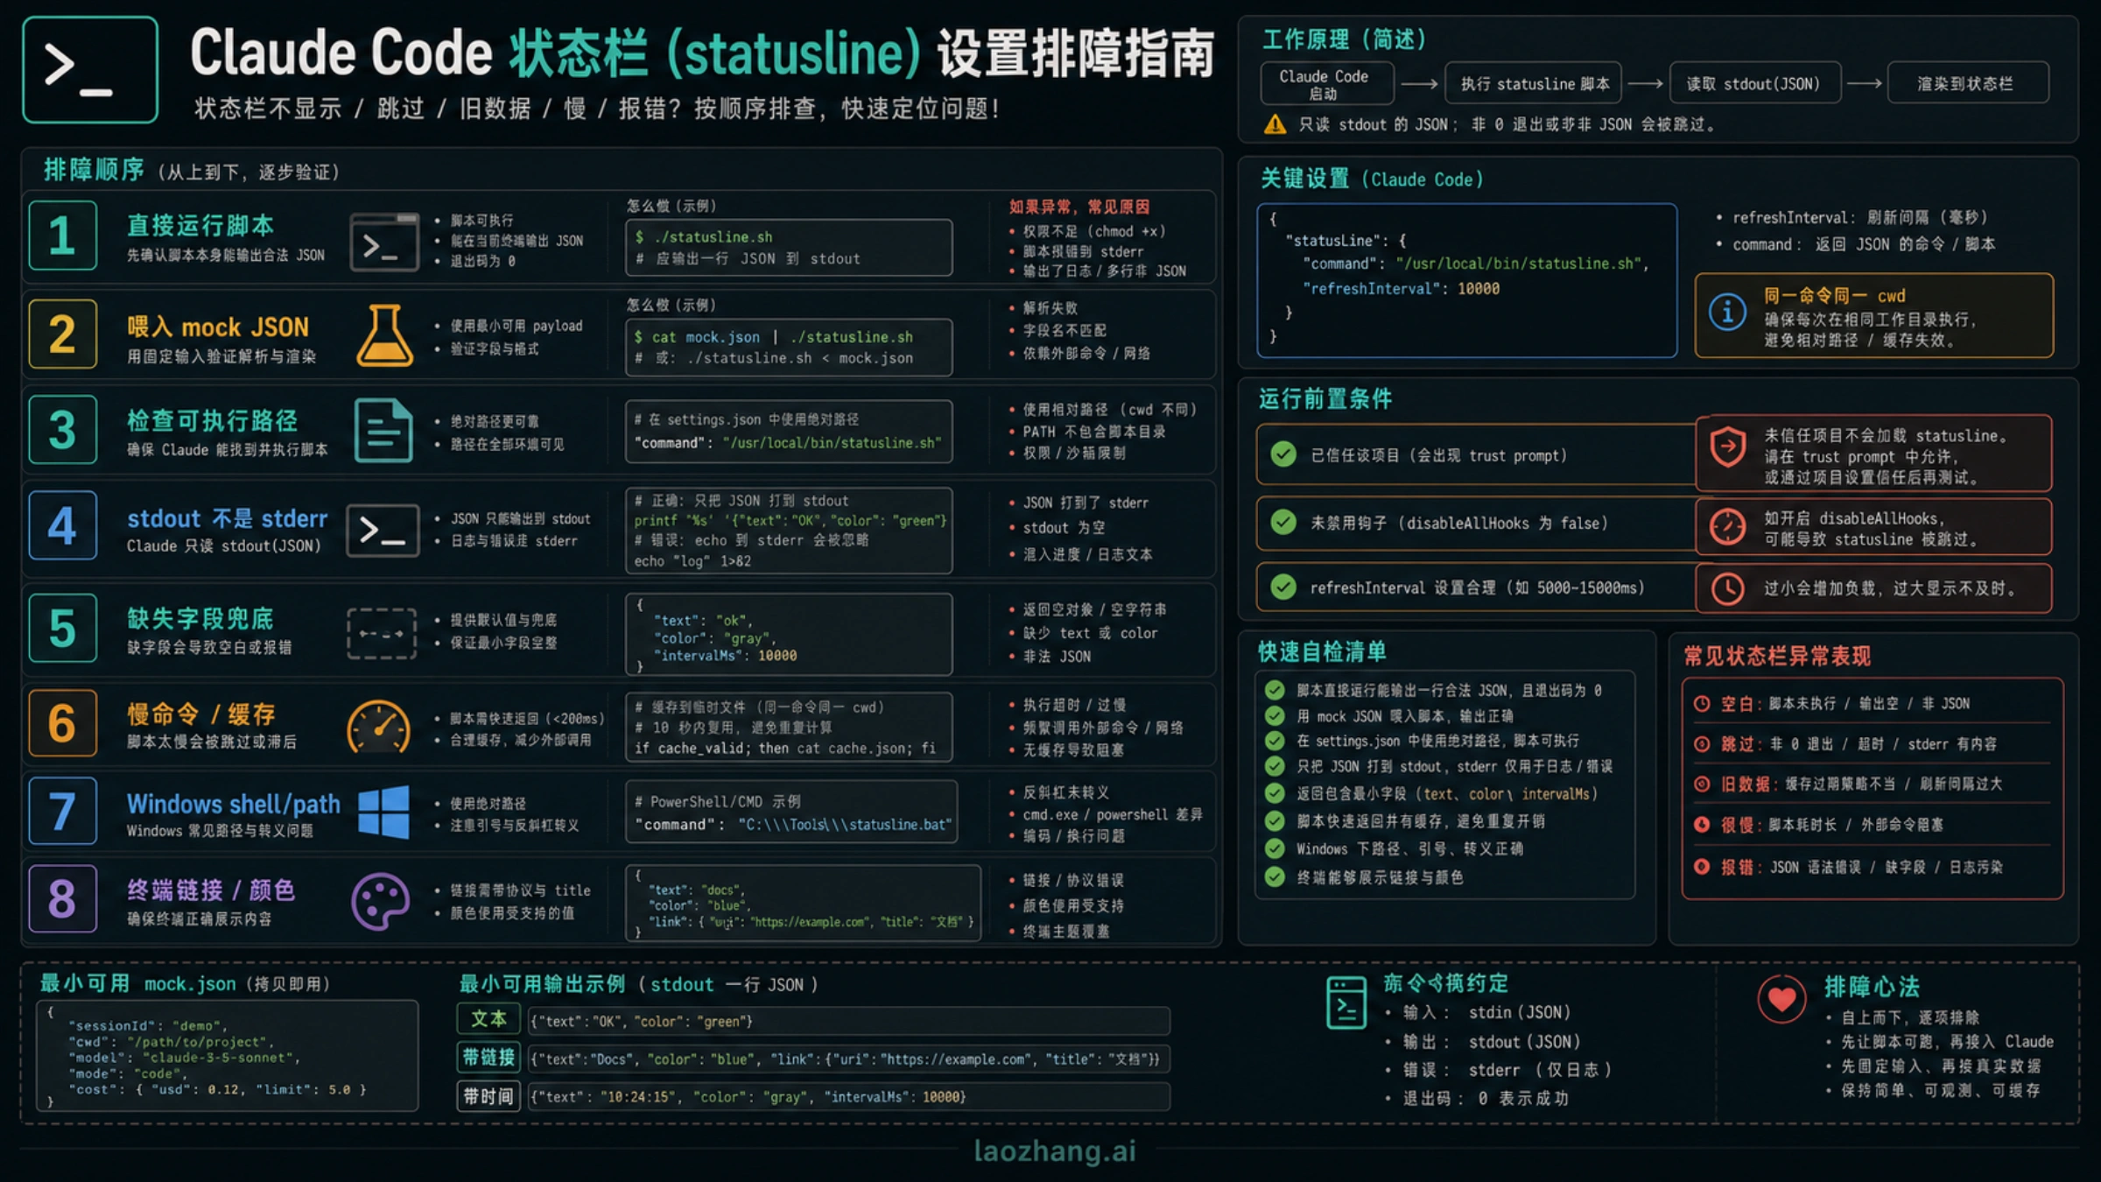Click the 运行前置条件 heading
The image size is (2101, 1182).
coord(1325,399)
